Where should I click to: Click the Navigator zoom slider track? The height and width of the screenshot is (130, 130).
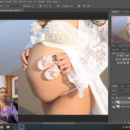click(126, 46)
